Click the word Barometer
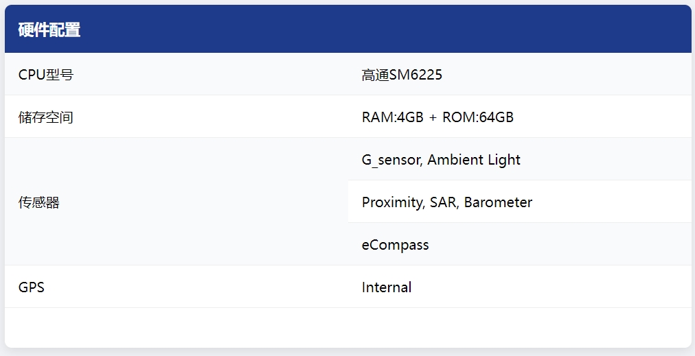The image size is (695, 356). click(x=498, y=202)
